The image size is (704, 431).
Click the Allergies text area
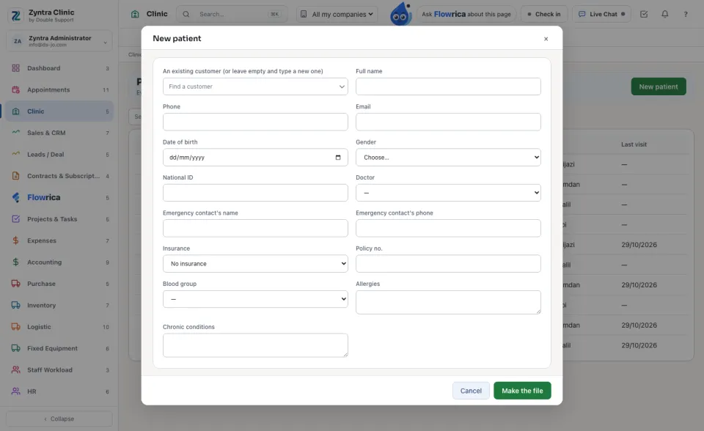[448, 303]
